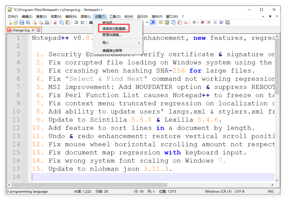Click the Print toolbar icon
This screenshot has height=200, width=286.
tap(47, 22)
